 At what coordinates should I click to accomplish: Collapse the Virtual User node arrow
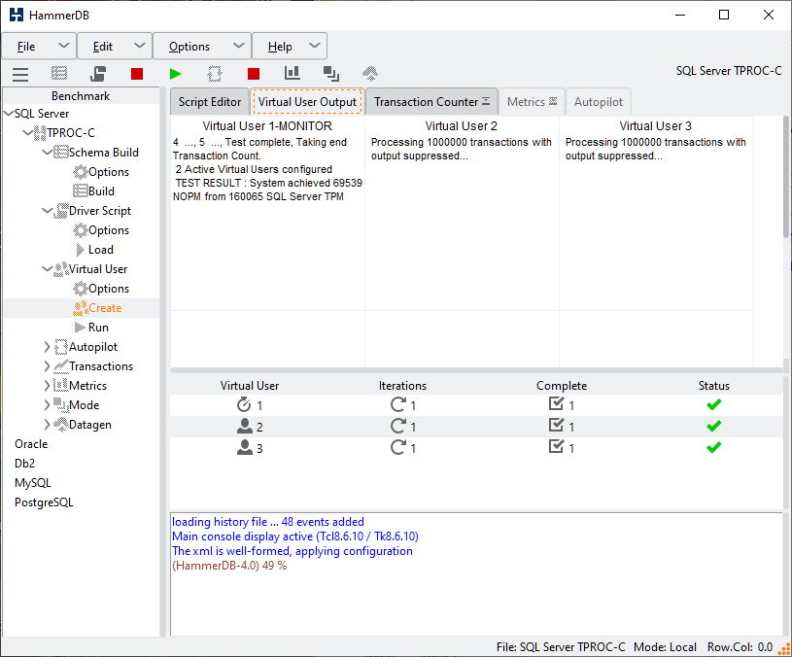pyautogui.click(x=48, y=269)
